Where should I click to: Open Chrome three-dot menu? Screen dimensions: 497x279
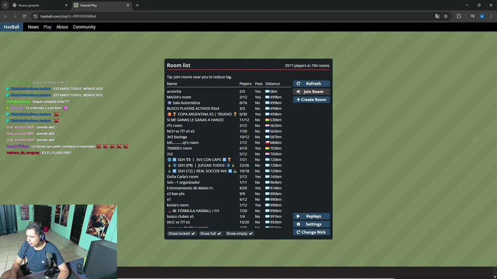pos(491,16)
